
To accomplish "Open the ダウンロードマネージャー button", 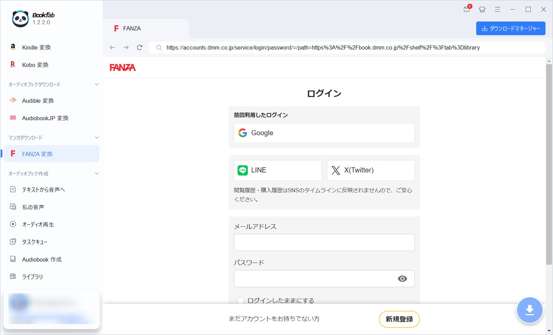I will click(x=511, y=28).
